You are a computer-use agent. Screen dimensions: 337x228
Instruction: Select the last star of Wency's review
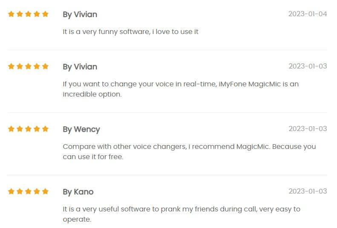pyautogui.click(x=45, y=129)
